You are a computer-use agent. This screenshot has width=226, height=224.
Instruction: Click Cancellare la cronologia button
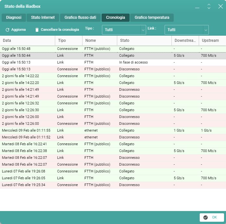tap(57, 29)
